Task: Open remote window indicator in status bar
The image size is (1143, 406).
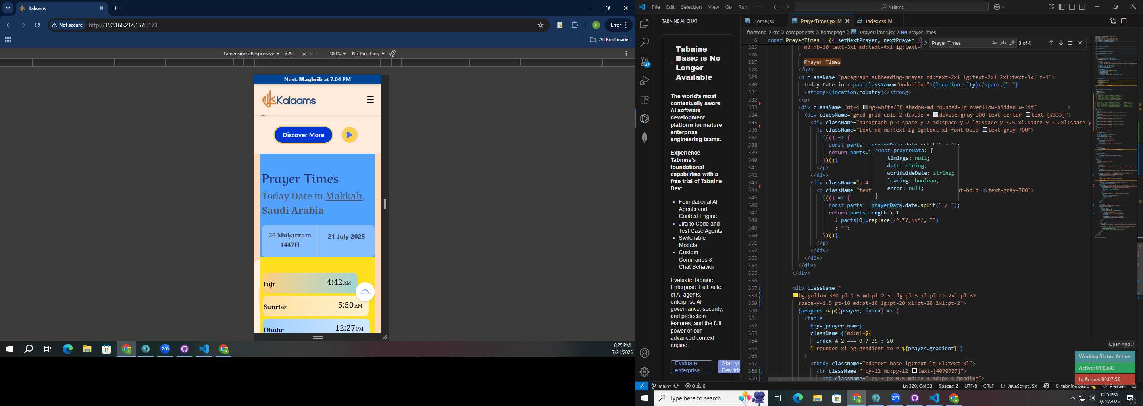Action: pyautogui.click(x=642, y=386)
